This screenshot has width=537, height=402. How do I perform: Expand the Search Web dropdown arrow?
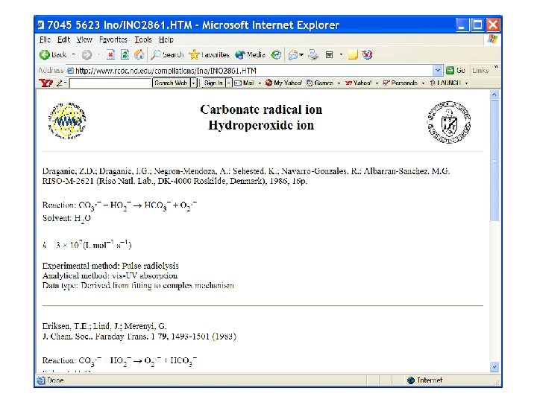(193, 83)
